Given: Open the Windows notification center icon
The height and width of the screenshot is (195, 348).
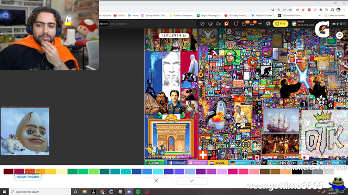Looking at the screenshot, I should tap(342, 192).
